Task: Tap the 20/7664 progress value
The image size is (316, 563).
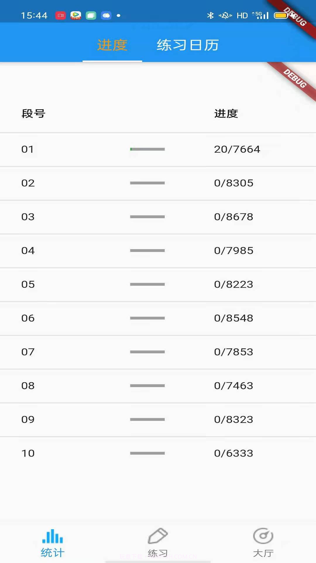Action: 237,149
